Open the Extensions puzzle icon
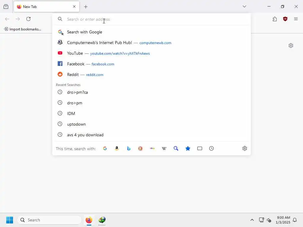Viewport: 303px width, 227px height. [x=275, y=19]
